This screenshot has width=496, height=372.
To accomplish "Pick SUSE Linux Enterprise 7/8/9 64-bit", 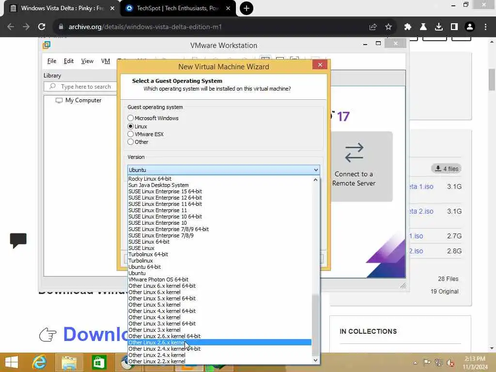I will 219,229.
